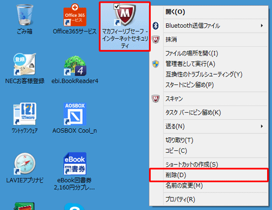Expand the 送る(N) submenu arrow
This screenshot has width=272, height=210.
point(262,126)
